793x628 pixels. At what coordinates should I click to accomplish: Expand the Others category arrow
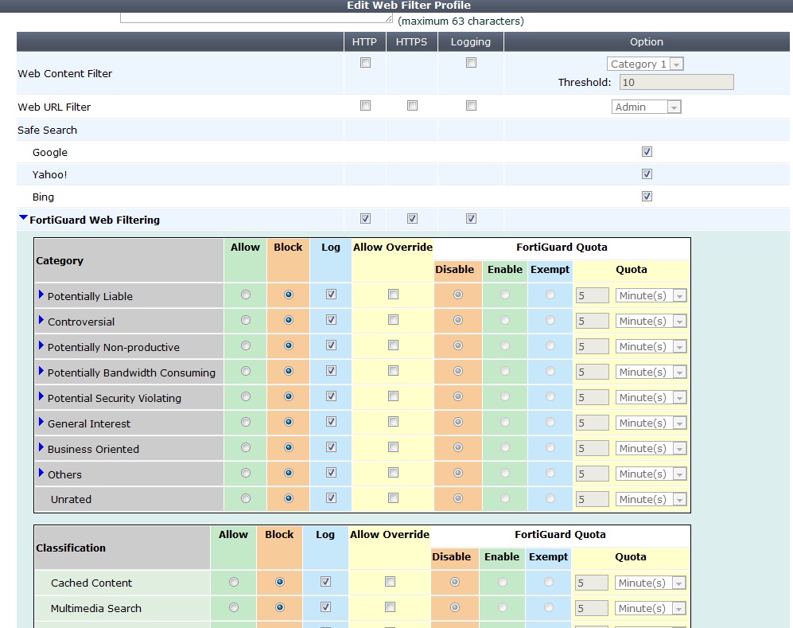point(41,474)
